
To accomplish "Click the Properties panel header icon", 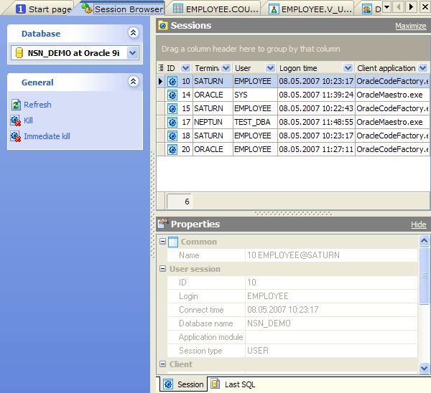I will [162, 224].
